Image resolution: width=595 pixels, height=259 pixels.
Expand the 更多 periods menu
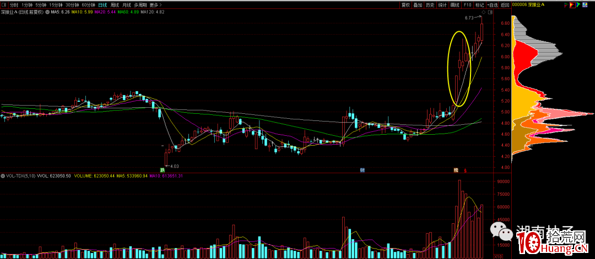pos(155,5)
